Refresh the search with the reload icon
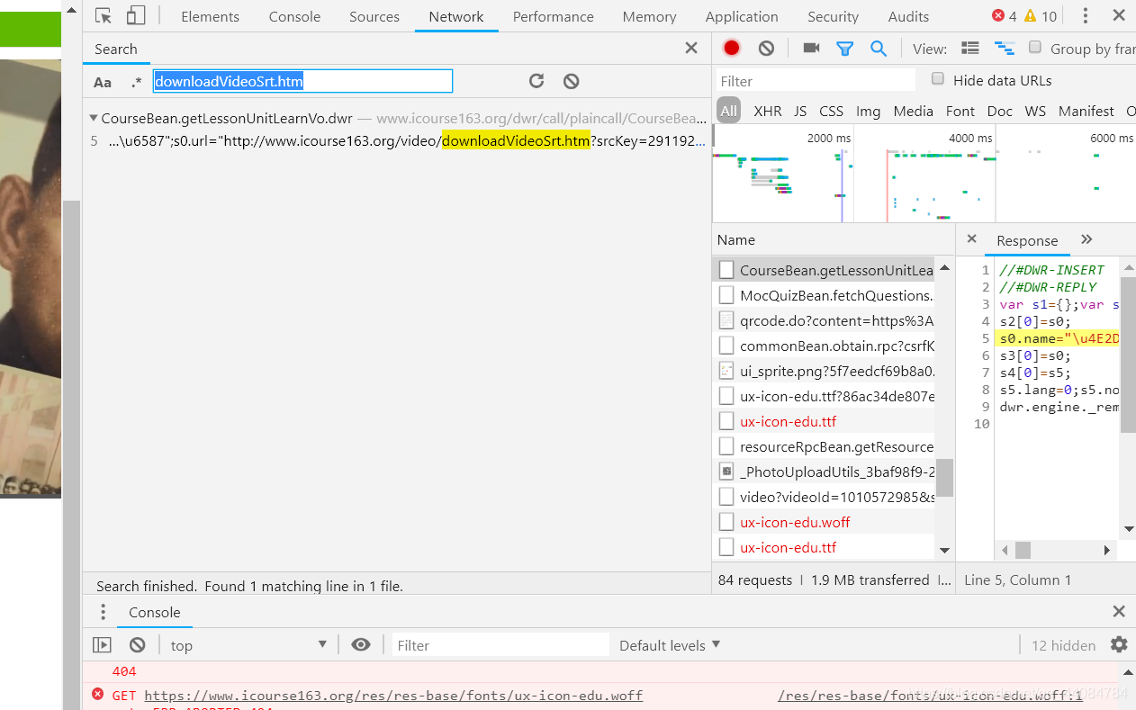 (x=536, y=81)
